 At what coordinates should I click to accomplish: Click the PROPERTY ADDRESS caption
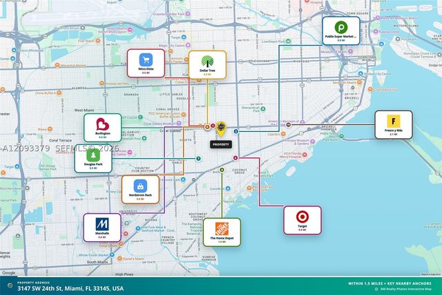click(x=34, y=283)
